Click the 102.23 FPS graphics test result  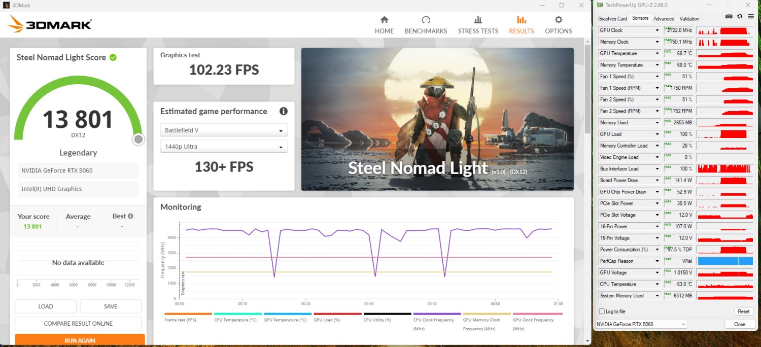click(224, 70)
